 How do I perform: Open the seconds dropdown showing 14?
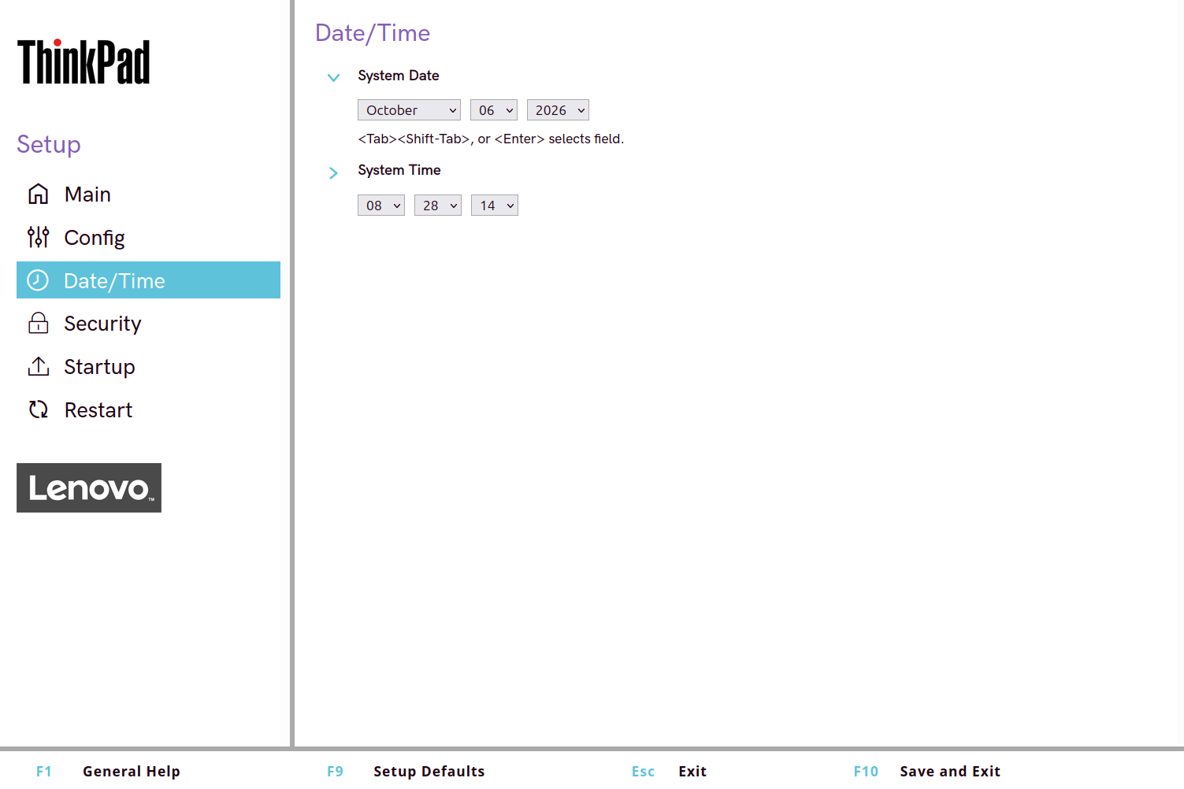point(495,206)
